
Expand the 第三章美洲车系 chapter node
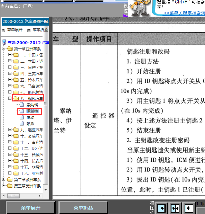coord(4,186)
